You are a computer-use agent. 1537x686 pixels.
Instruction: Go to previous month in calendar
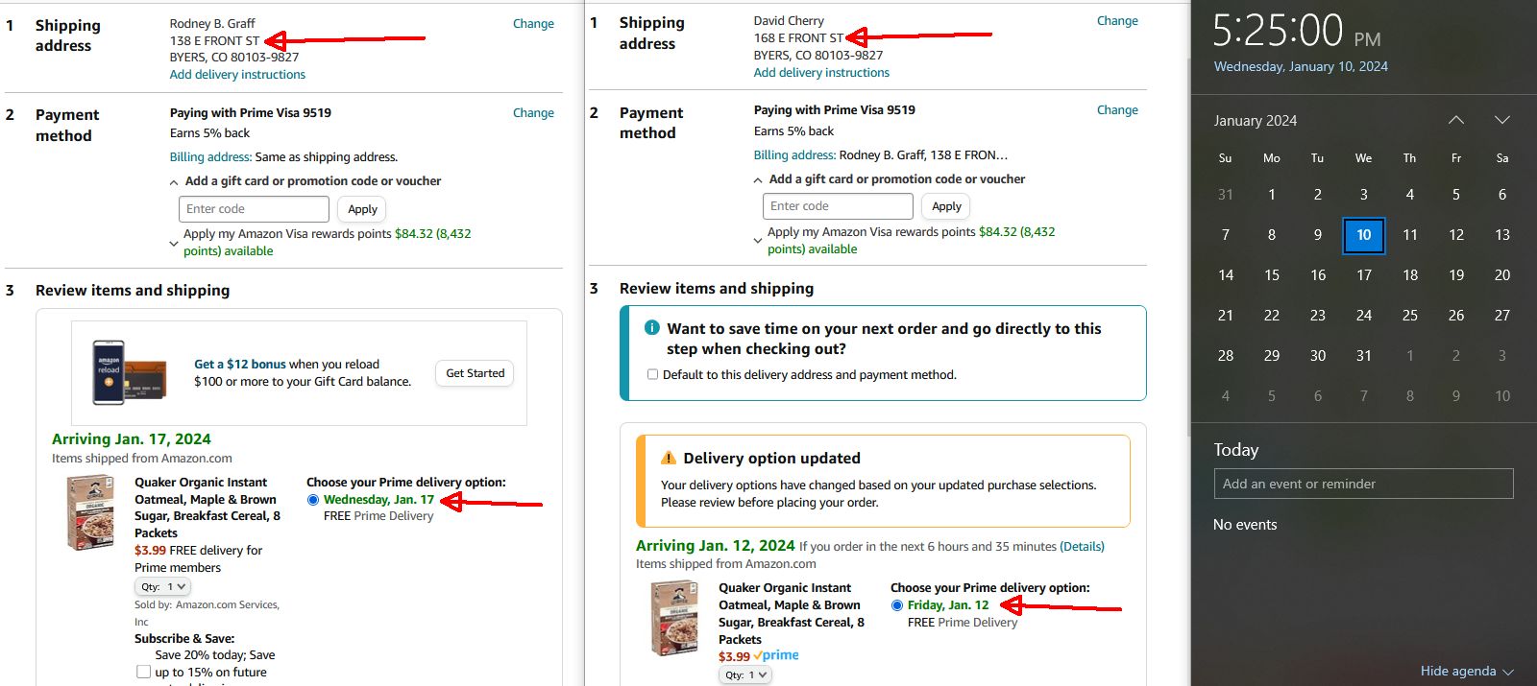point(1456,120)
